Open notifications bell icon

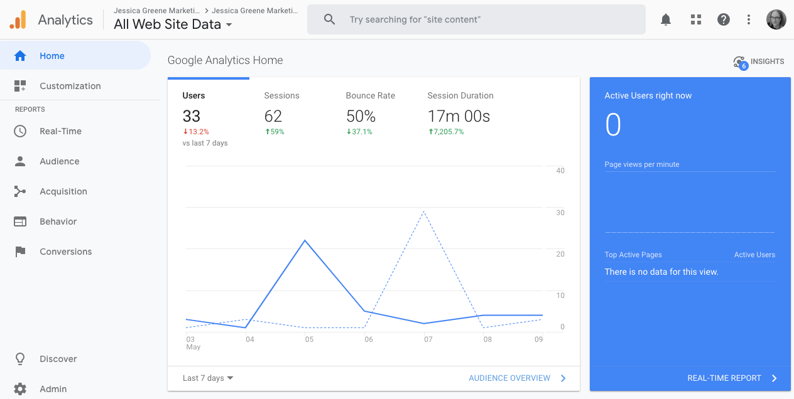(x=666, y=19)
